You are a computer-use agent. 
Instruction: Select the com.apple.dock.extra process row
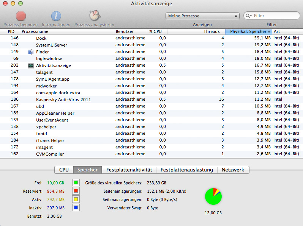click(x=151, y=93)
